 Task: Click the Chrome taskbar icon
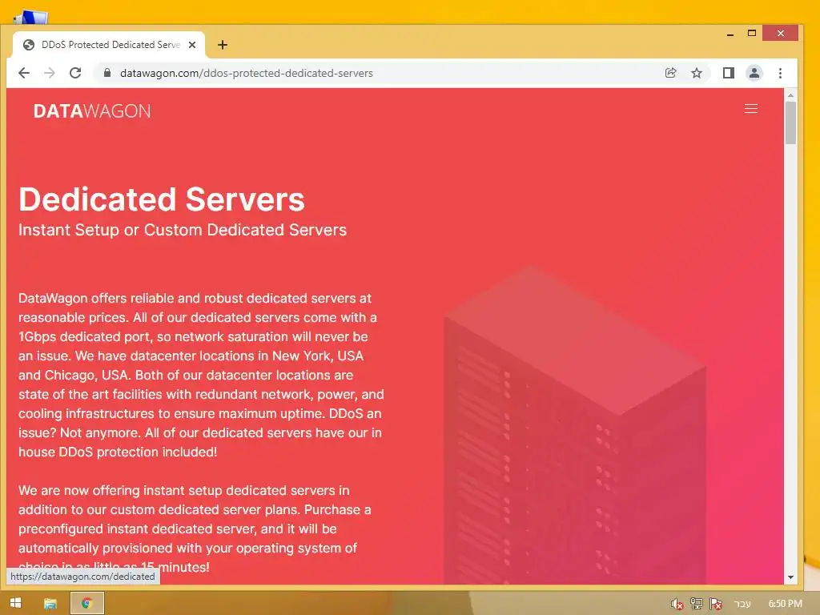tap(86, 603)
